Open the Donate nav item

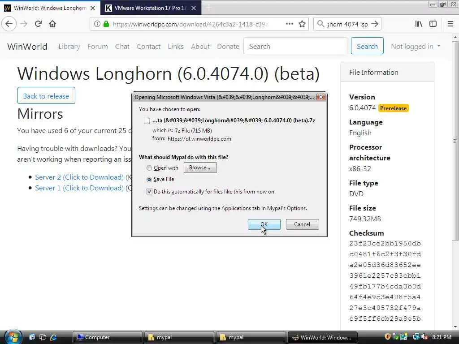[x=228, y=46]
